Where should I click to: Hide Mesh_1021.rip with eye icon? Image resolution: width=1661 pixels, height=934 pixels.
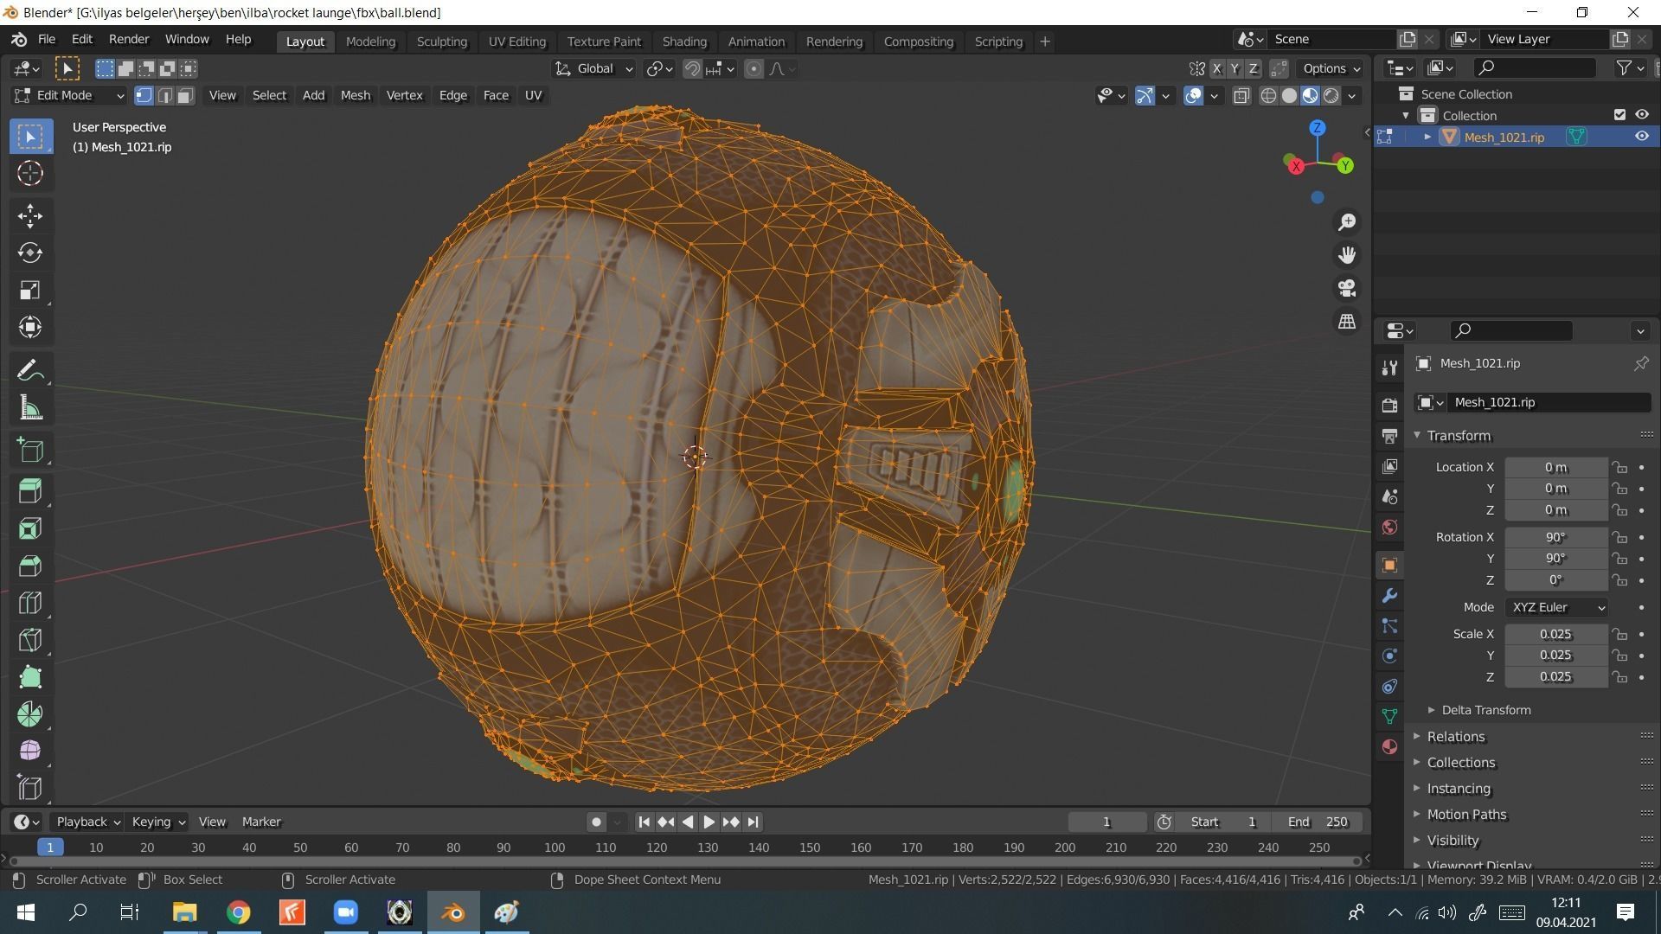[1641, 137]
